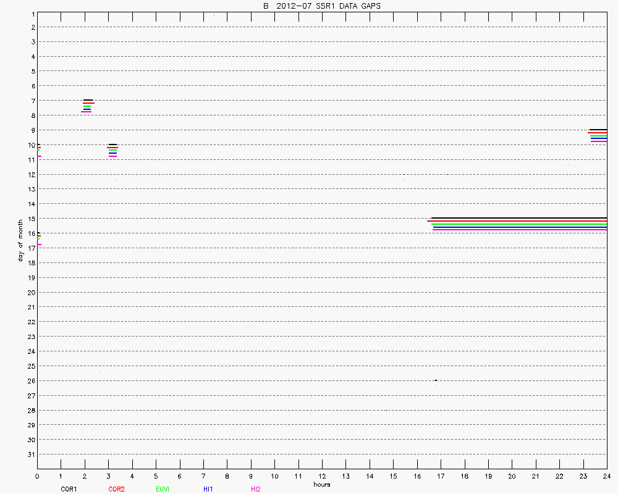Click day 20 label on y-axis
The width and height of the screenshot is (618, 494).
click(x=31, y=293)
